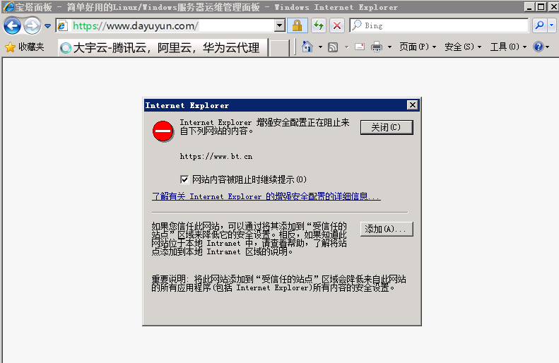Click the RSS feeds icon

pyautogui.click(x=333, y=47)
